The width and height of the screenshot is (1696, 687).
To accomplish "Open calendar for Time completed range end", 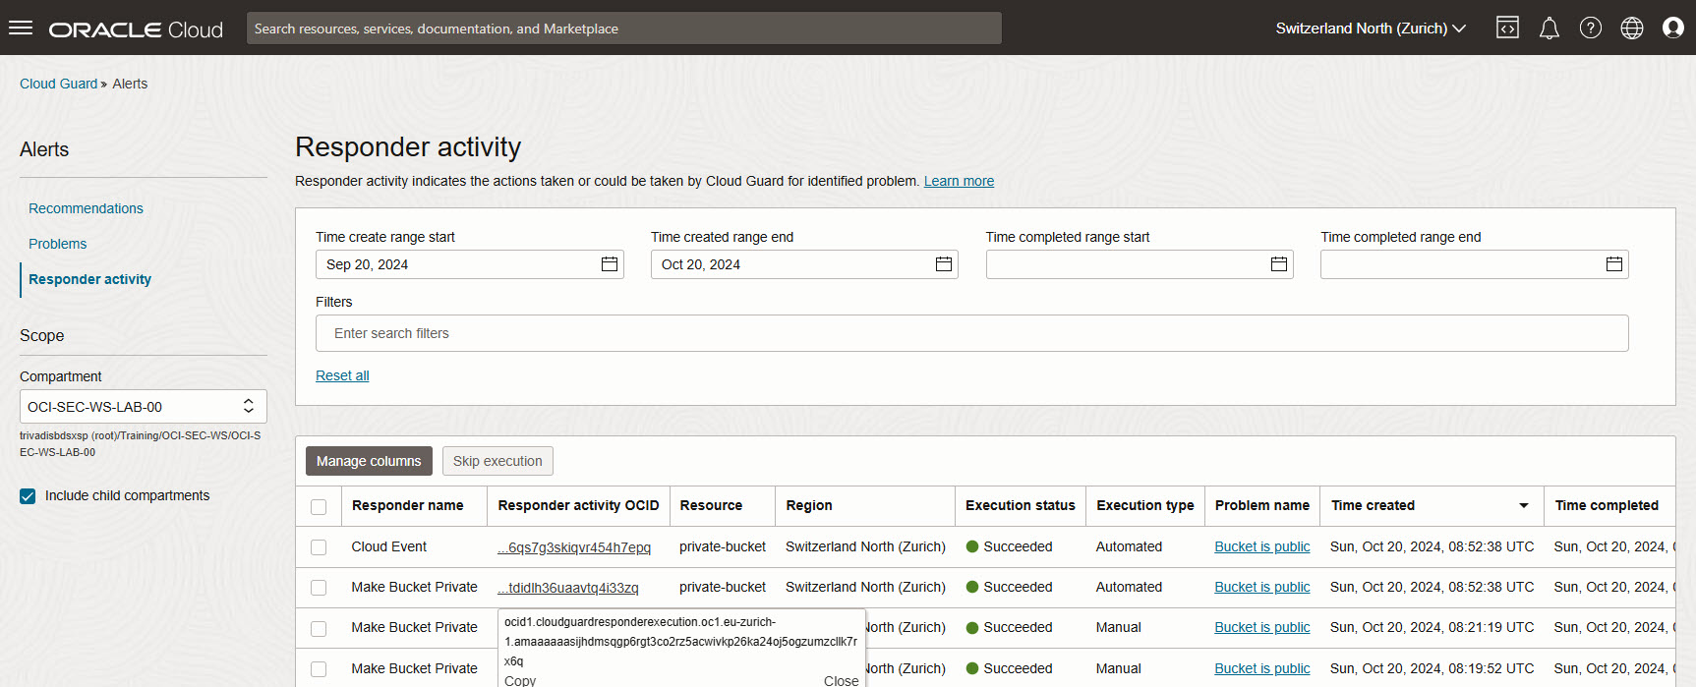I will click(1614, 264).
